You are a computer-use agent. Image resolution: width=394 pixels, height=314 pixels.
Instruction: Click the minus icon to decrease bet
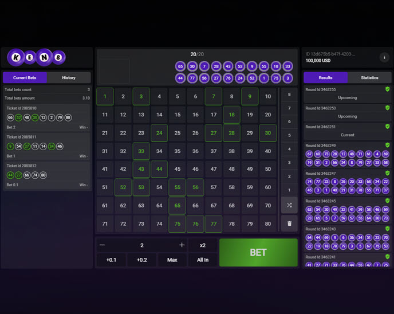point(103,245)
